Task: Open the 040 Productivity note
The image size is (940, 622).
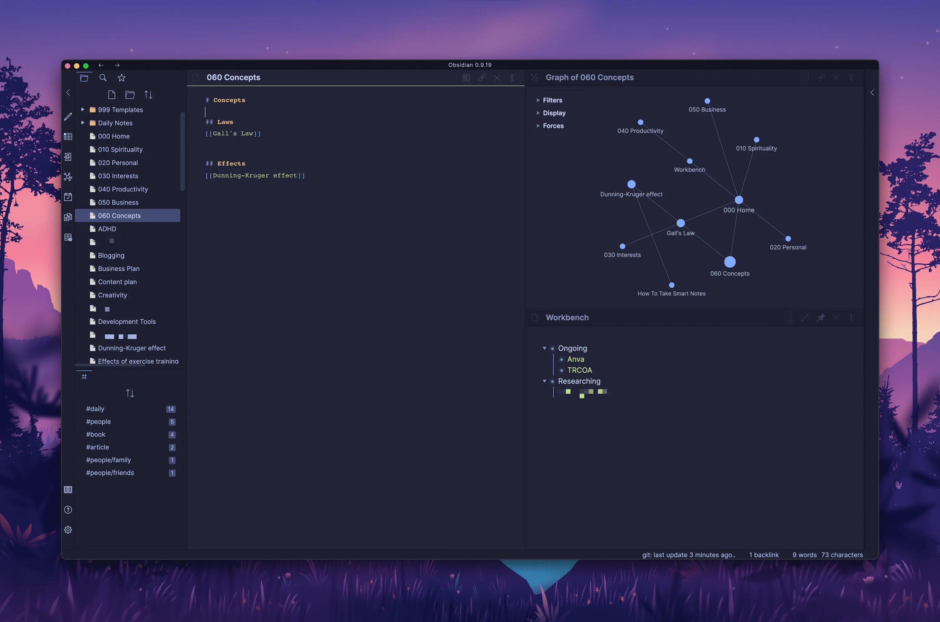Action: point(123,189)
